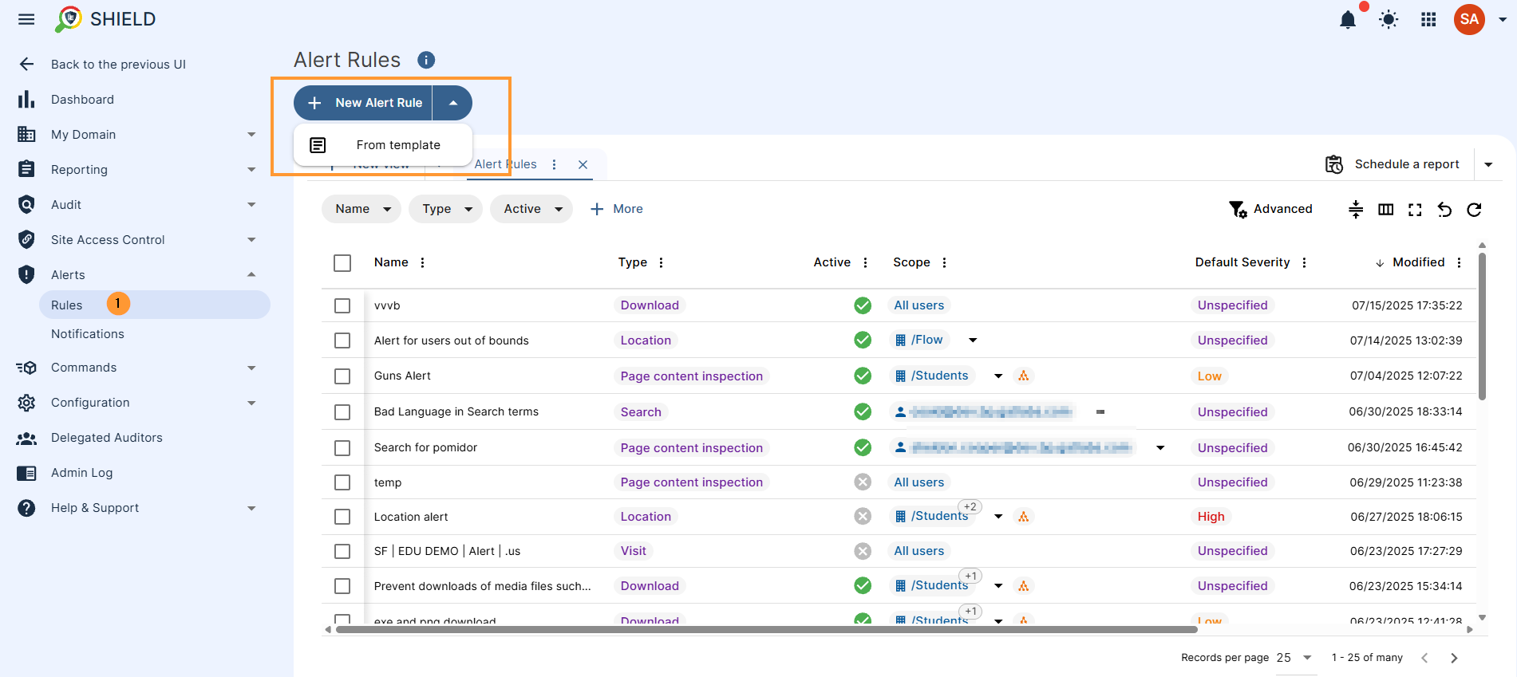Open the Type filter dropdown
The height and width of the screenshot is (677, 1517).
click(445, 209)
